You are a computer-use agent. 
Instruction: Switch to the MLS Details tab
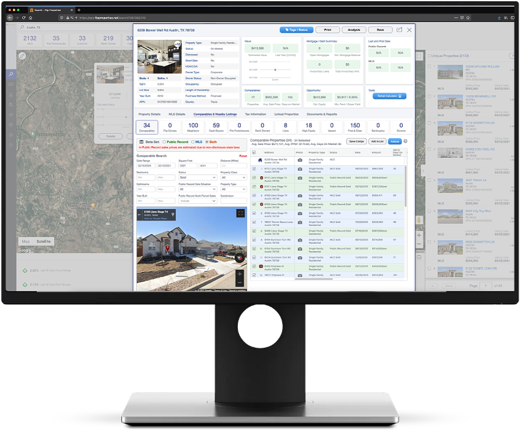point(177,114)
